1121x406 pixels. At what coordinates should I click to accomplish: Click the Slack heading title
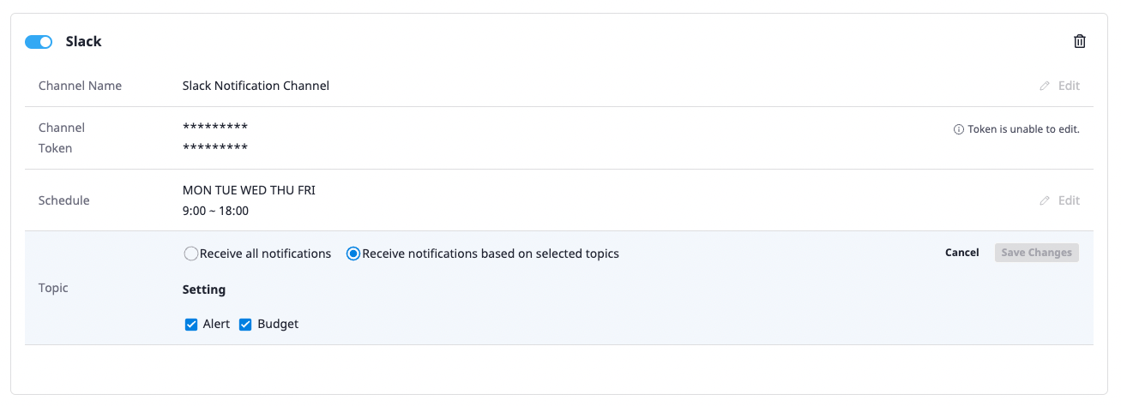pyautogui.click(x=84, y=41)
